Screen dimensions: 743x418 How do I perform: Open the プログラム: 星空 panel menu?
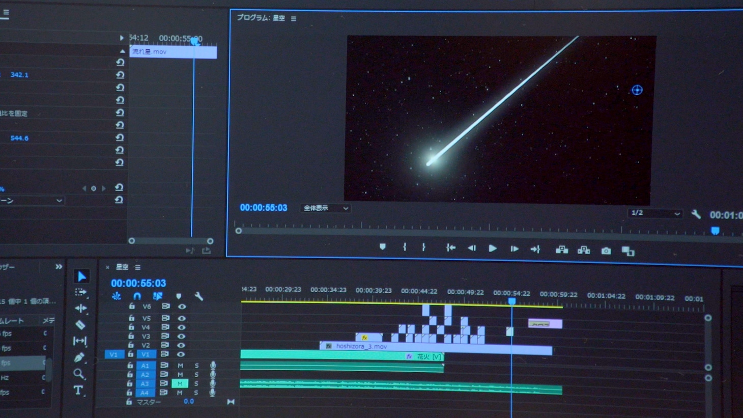click(x=294, y=18)
